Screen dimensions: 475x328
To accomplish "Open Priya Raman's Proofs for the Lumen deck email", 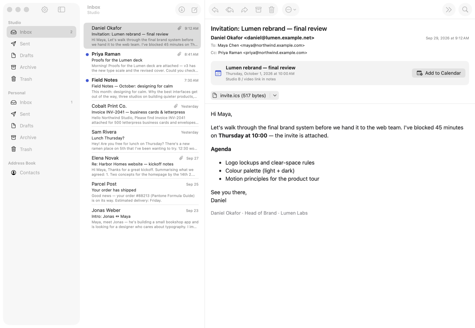I will click(x=142, y=62).
